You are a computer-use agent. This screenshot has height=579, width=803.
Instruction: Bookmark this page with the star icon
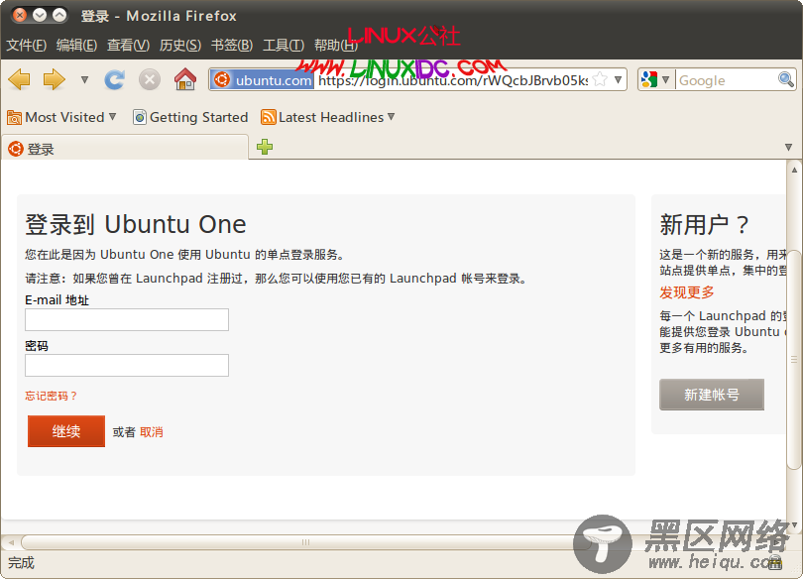click(600, 80)
